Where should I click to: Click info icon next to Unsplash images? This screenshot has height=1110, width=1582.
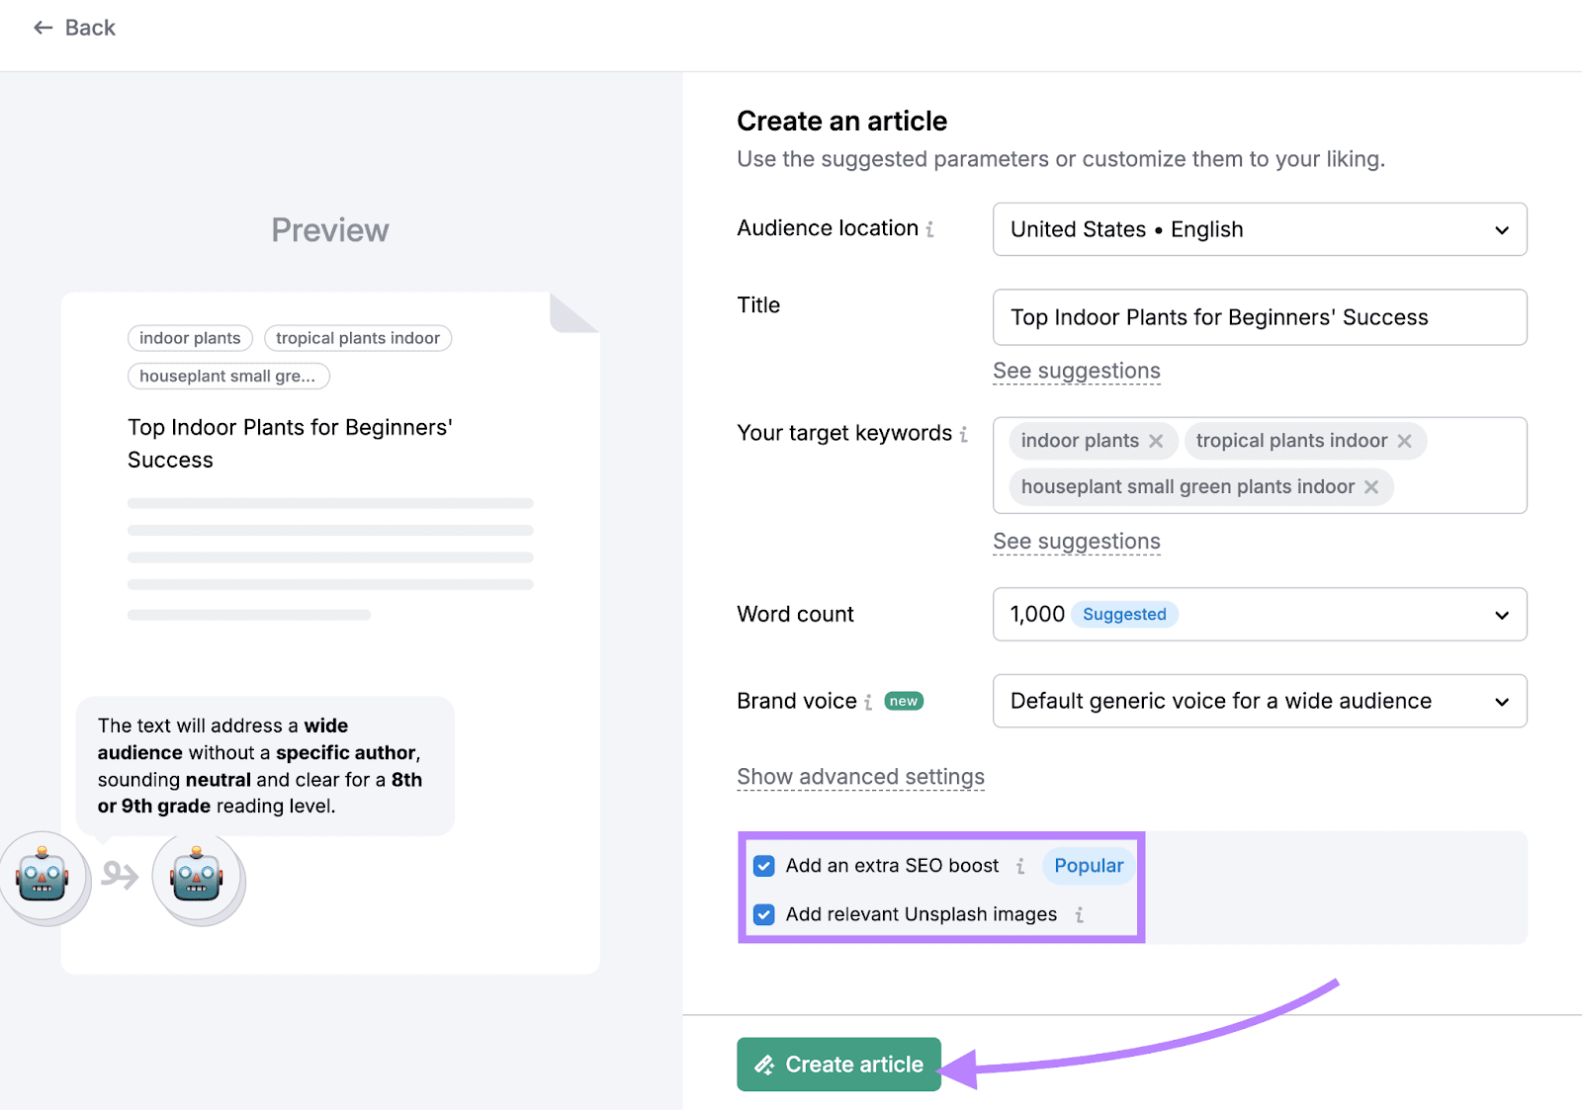click(1079, 915)
